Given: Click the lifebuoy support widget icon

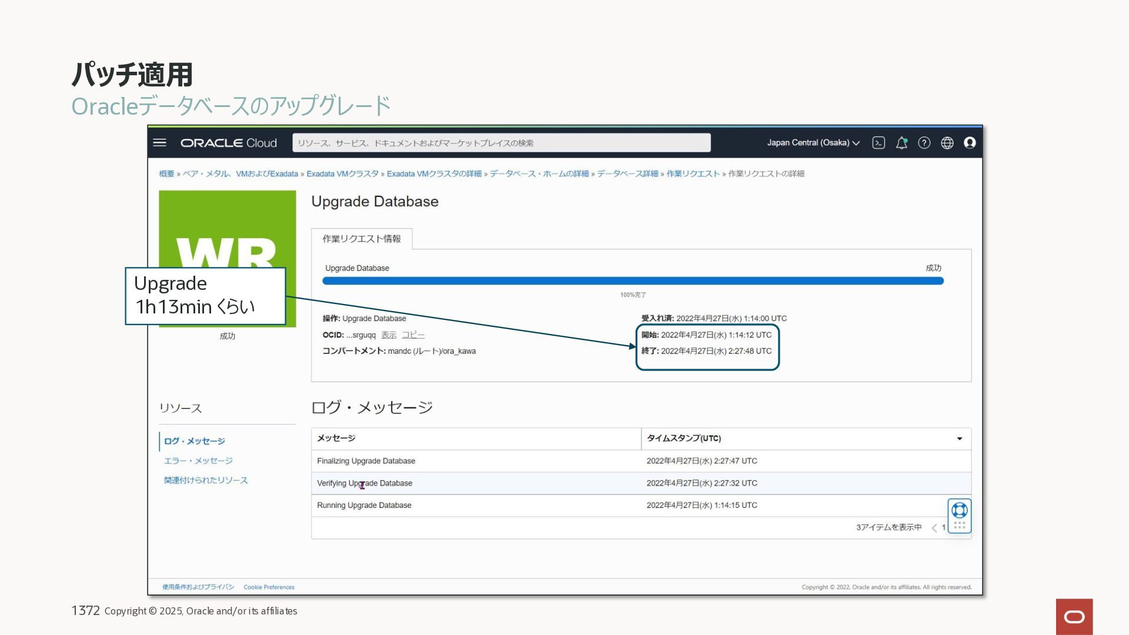Looking at the screenshot, I should click(x=960, y=510).
